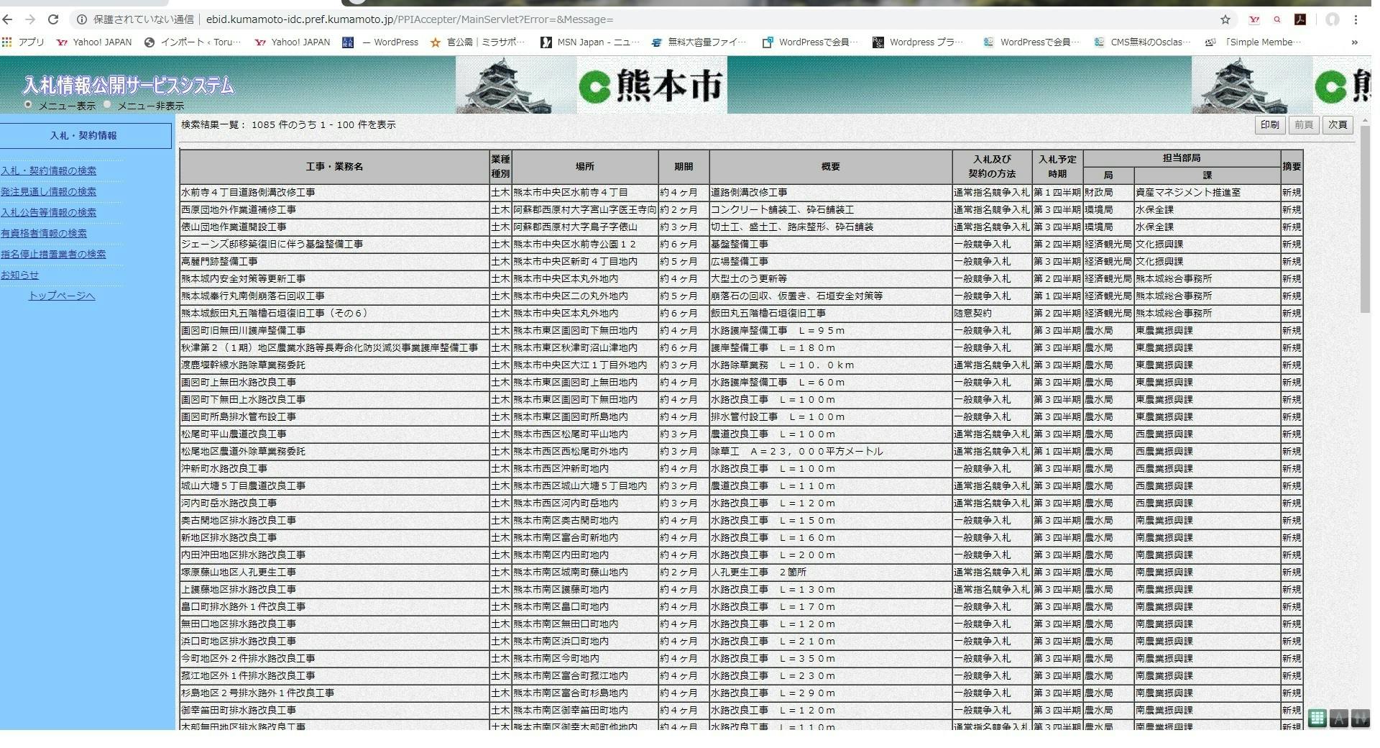Select the メニュー非表示 radio button
Screen dimensions: 1380x748
(x=108, y=105)
